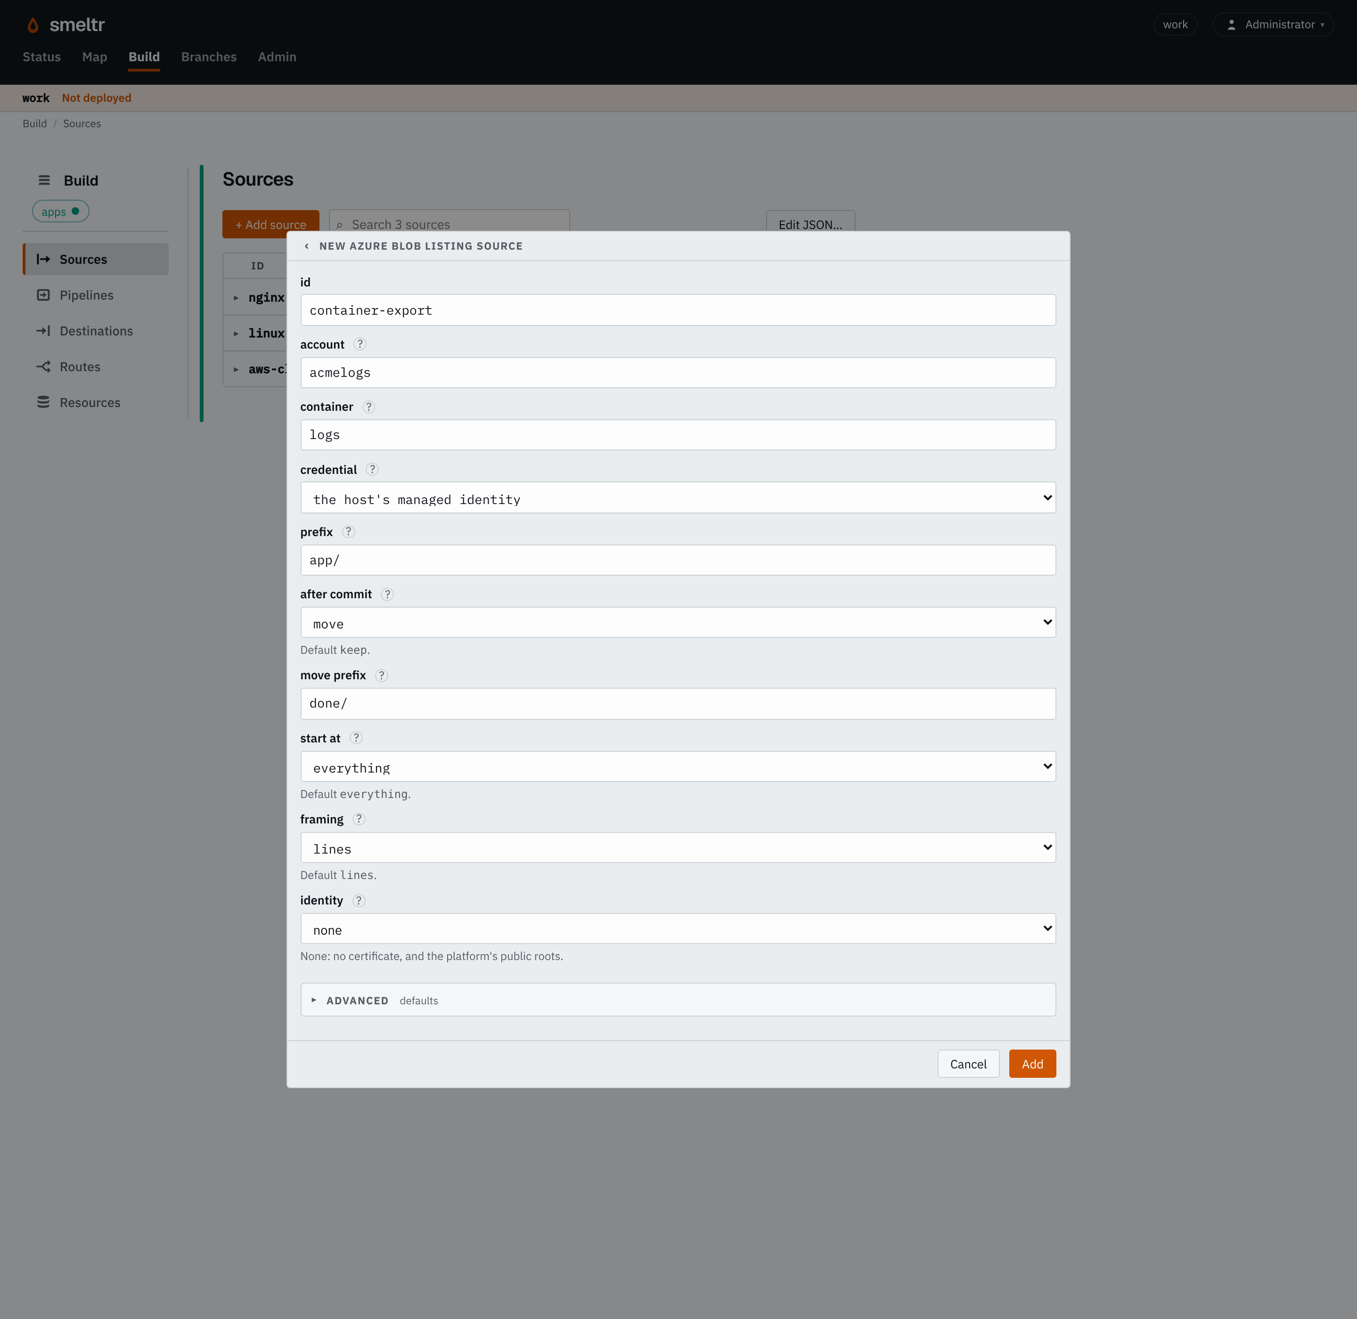The height and width of the screenshot is (1319, 1357).
Task: Focus the id input field
Action: (x=678, y=310)
